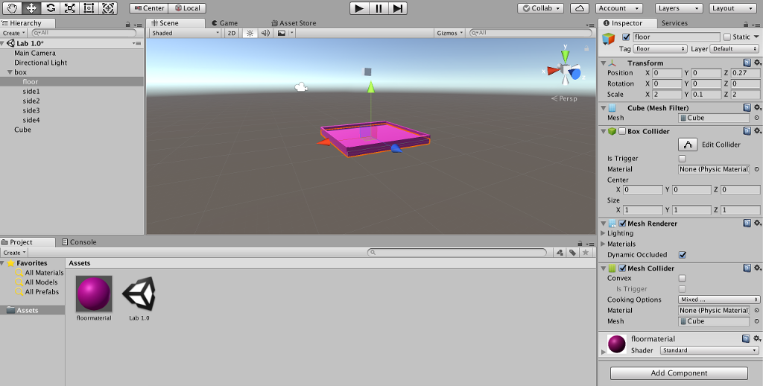
Task: Open Box Collider settings gear
Action: click(x=757, y=131)
